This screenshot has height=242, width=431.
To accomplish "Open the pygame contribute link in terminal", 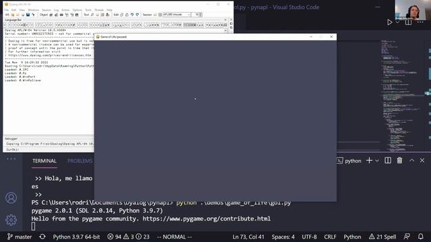I will (x=207, y=218).
